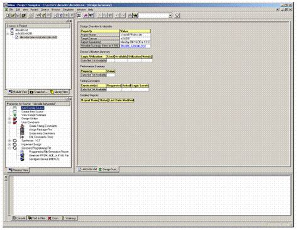Click the Add Existing Source icon
The height and width of the screenshot is (230, 298).
(x=15, y=108)
